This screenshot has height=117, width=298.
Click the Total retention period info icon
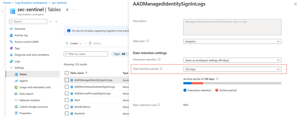point(161,69)
